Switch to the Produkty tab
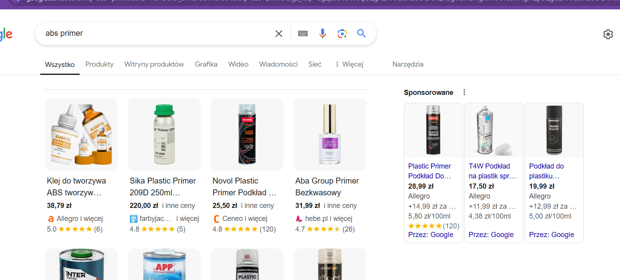 pyautogui.click(x=99, y=64)
